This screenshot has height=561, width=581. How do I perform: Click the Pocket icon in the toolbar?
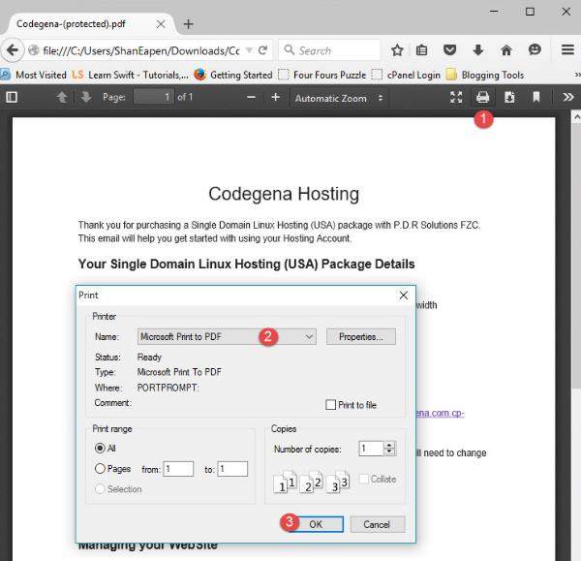pyautogui.click(x=450, y=50)
